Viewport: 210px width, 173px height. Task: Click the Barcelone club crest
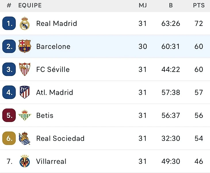(25, 46)
